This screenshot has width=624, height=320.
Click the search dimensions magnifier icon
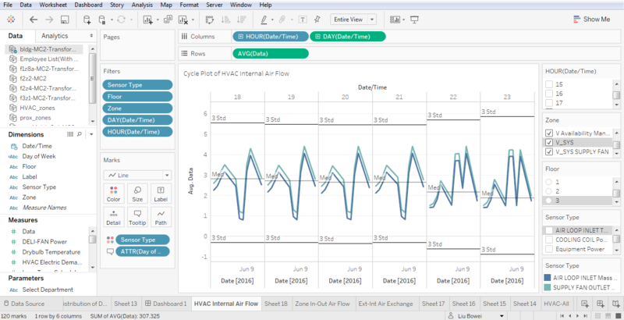point(80,134)
